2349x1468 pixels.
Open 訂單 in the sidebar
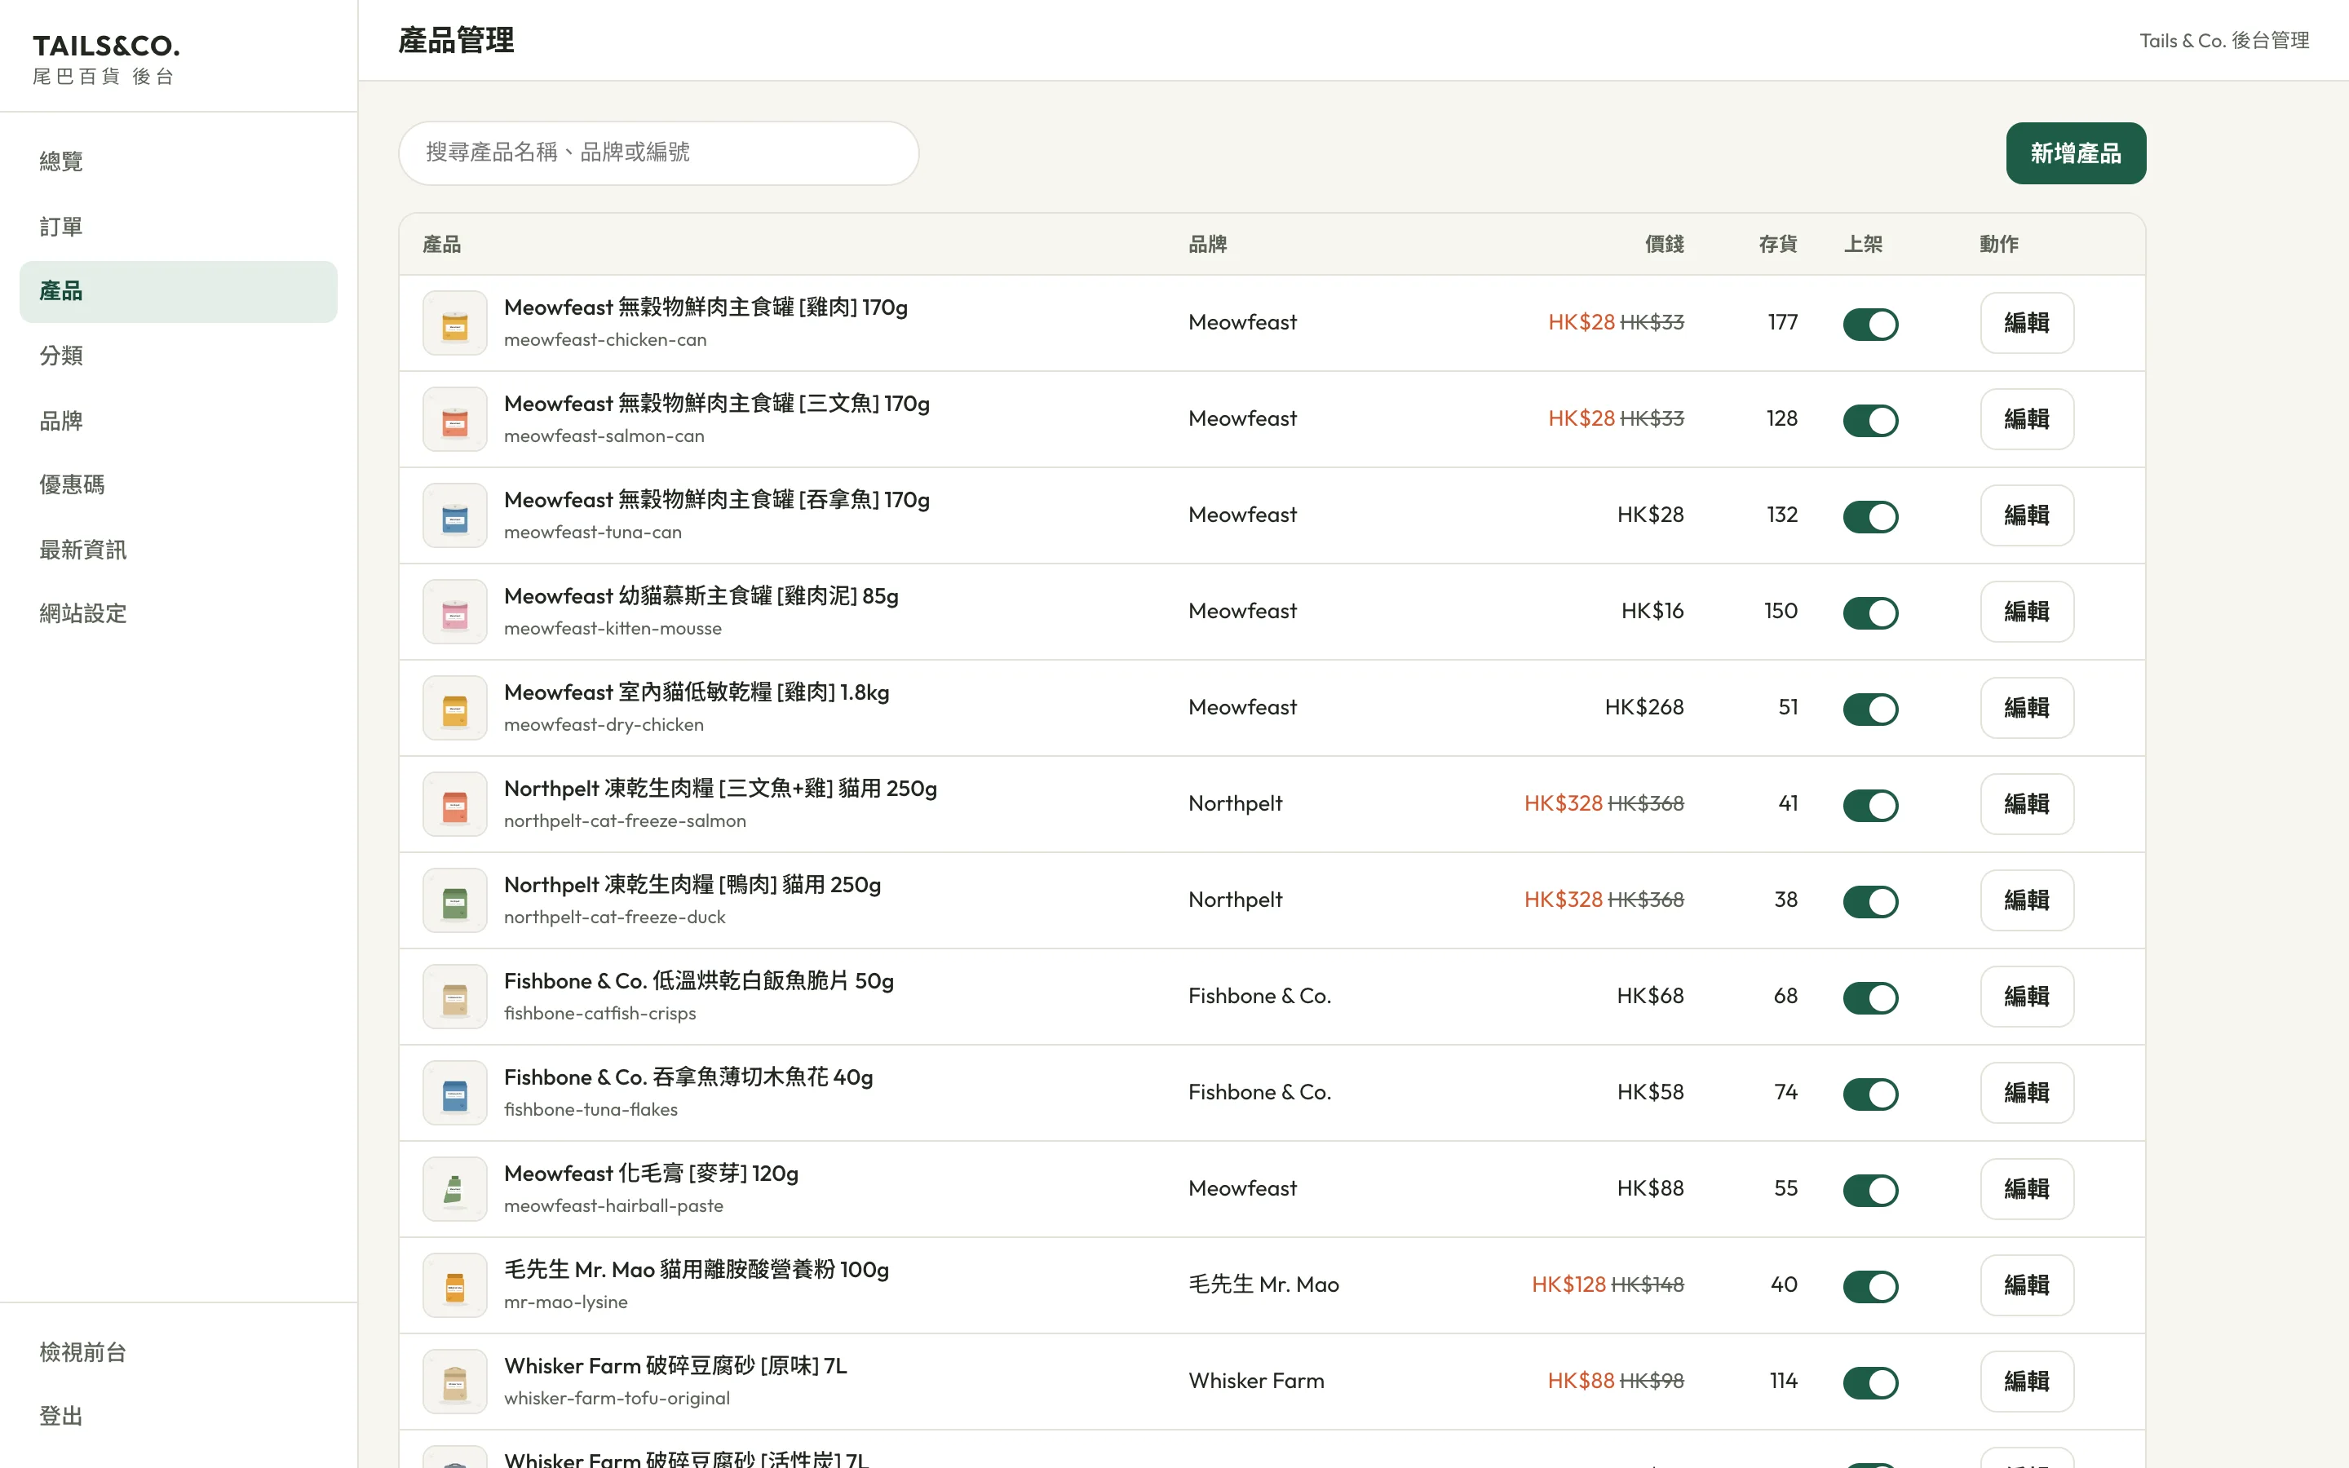click(179, 226)
